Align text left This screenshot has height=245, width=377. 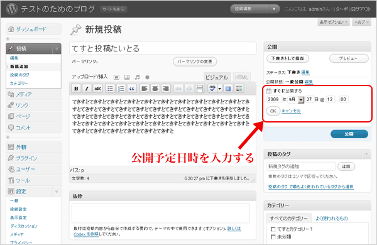(x=145, y=89)
